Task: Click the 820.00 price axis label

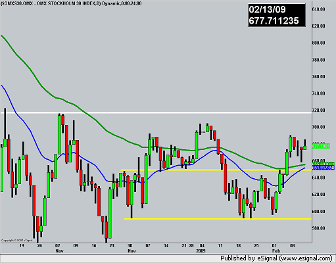Action: click(318, 26)
